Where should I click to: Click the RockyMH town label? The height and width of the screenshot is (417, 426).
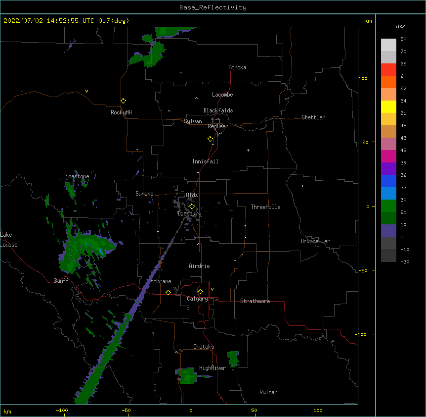click(121, 112)
